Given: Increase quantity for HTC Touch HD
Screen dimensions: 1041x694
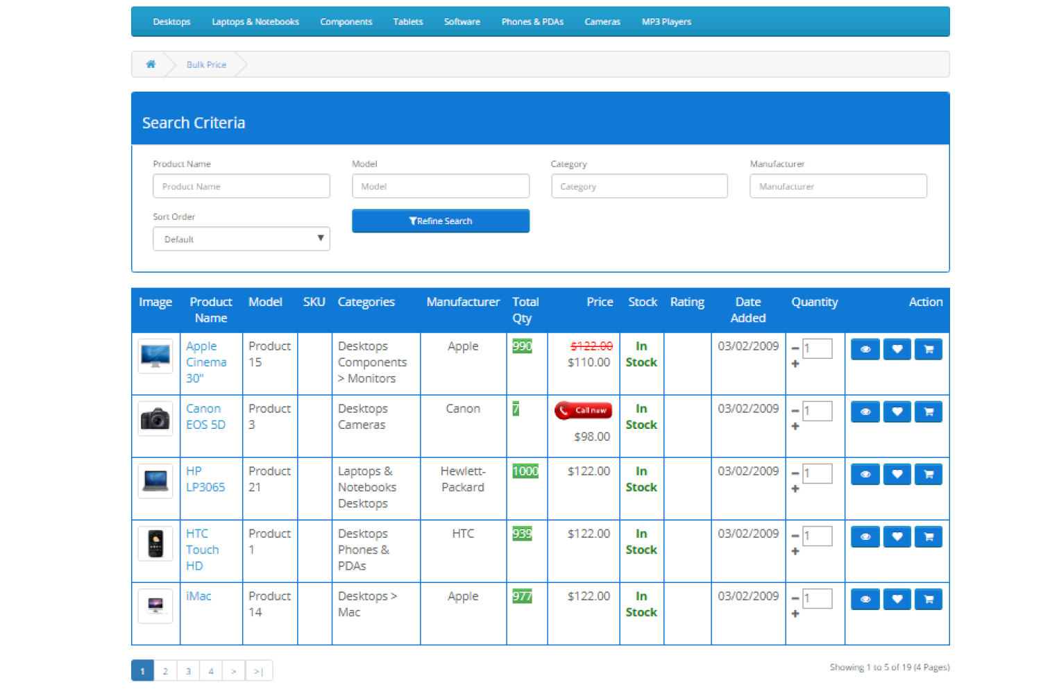Looking at the screenshot, I should (795, 551).
